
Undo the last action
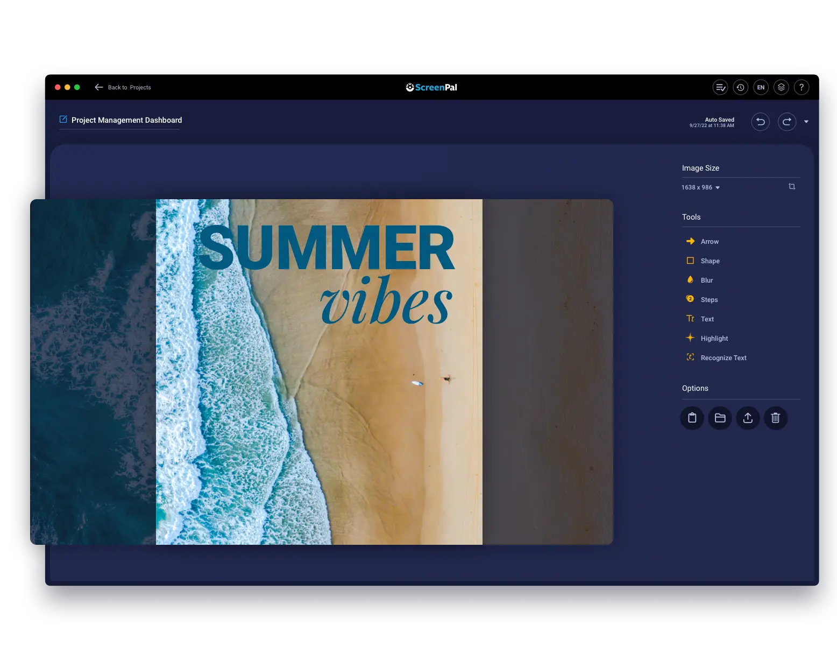(761, 122)
